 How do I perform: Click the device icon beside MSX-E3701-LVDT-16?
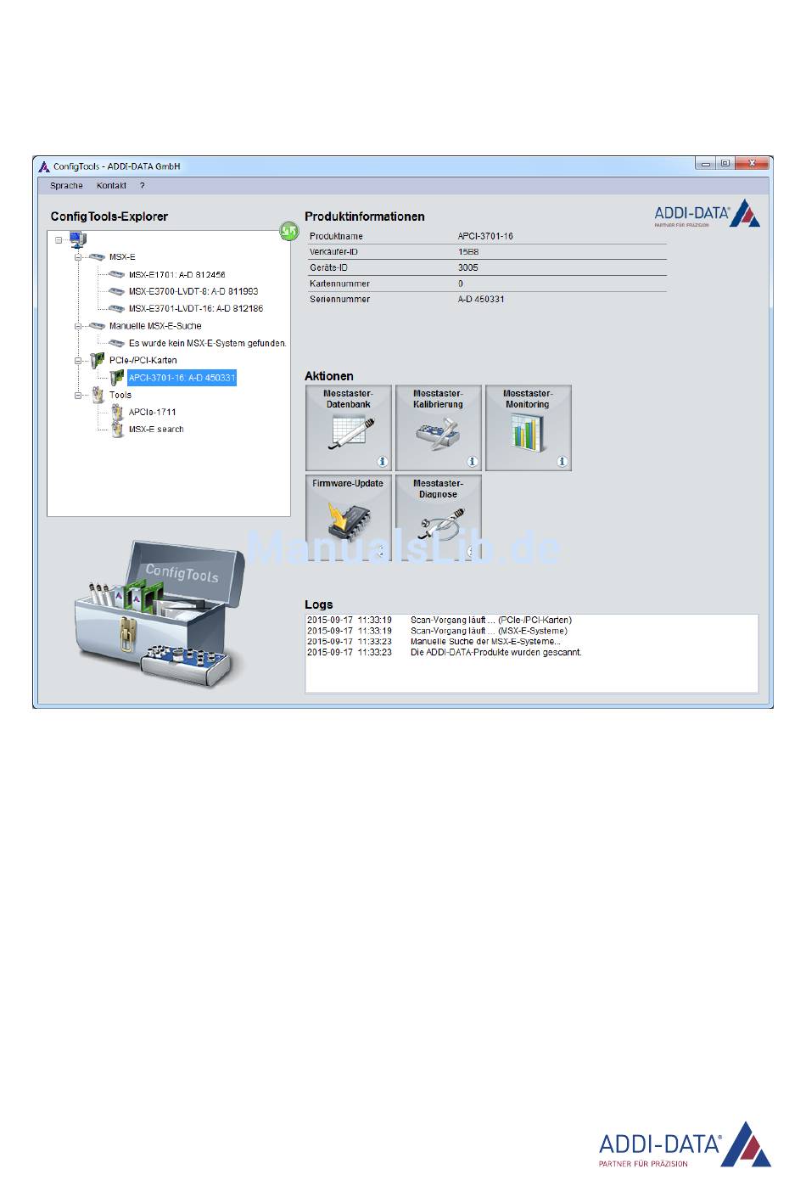[x=116, y=308]
